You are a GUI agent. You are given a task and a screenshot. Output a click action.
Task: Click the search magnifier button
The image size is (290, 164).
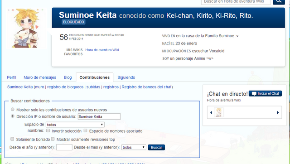coord(279,1)
